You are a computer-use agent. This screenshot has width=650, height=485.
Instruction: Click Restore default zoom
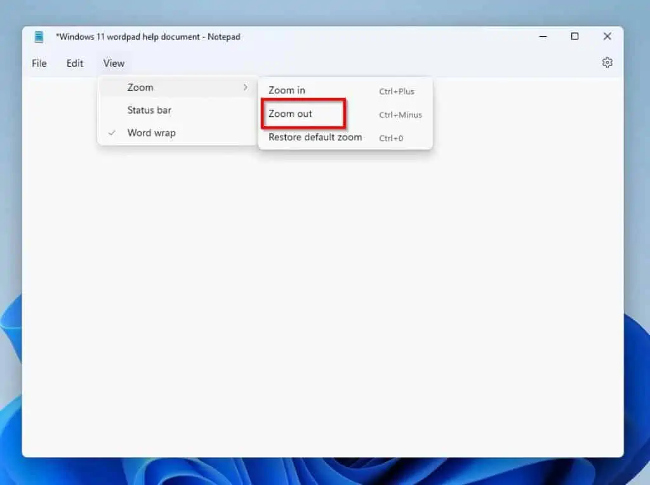coord(345,137)
